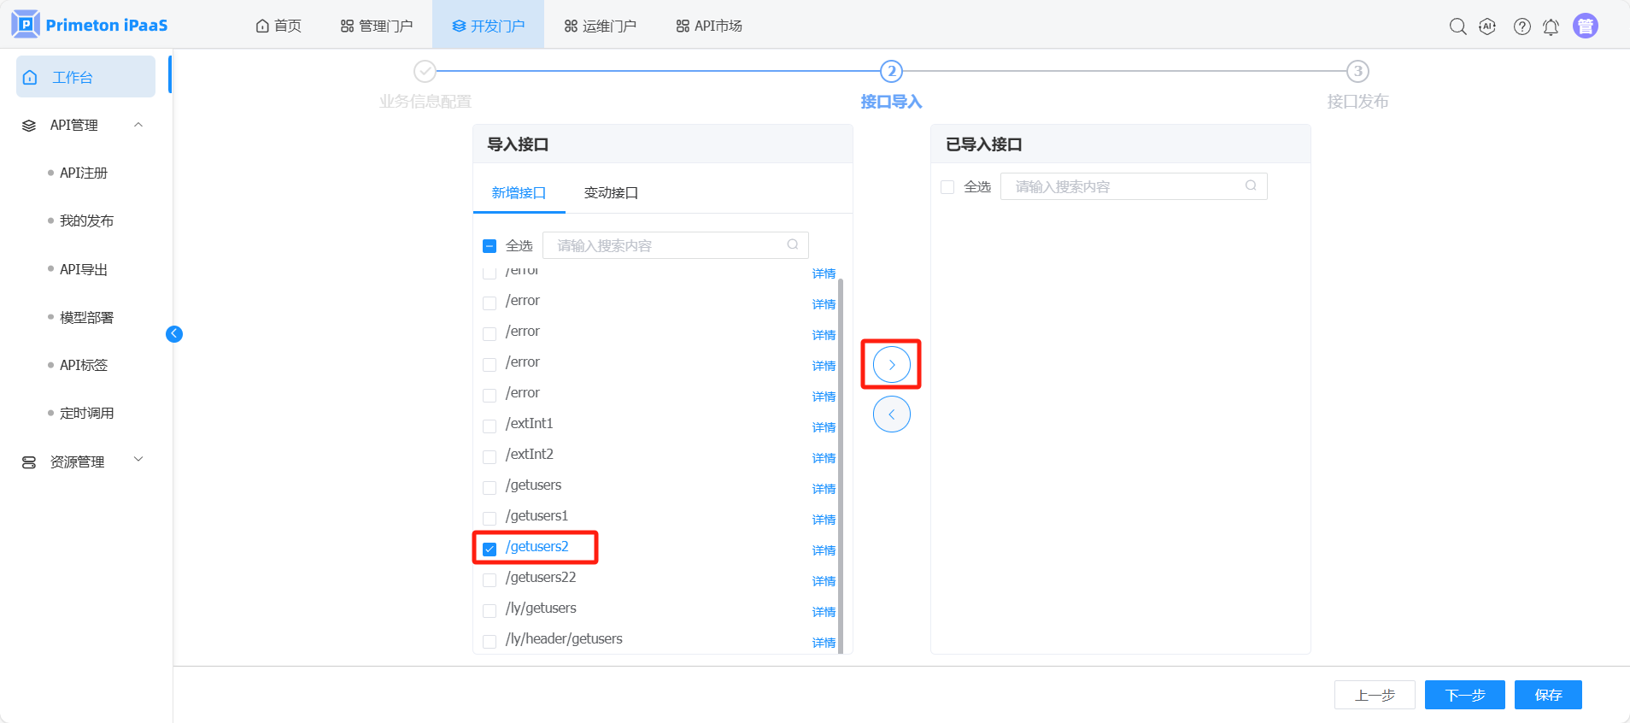This screenshot has height=723, width=1630.
Task: Open 定时调用 in the sidebar
Action: pyautogui.click(x=86, y=413)
